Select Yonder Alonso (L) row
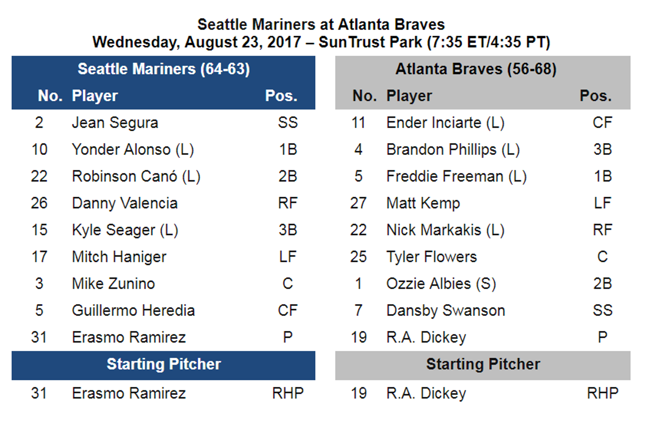Screen dimensions: 645x423 click(x=163, y=150)
